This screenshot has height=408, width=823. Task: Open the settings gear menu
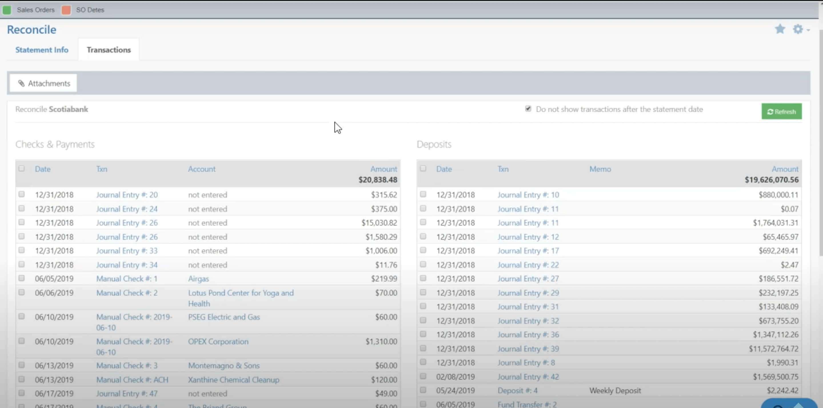coord(798,29)
